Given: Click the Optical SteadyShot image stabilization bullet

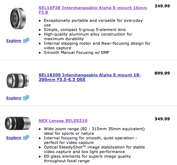Looking at the screenshot, I should [x=94, y=150].
